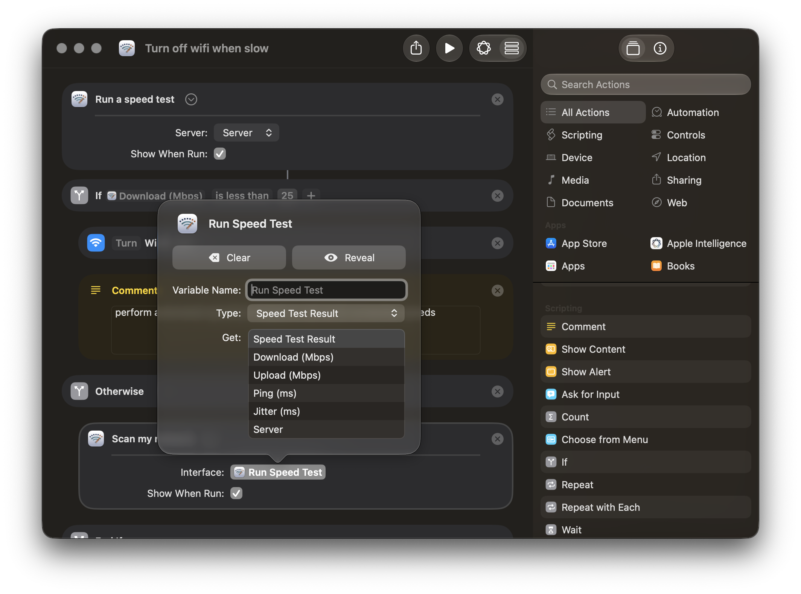
Task: Delete the If Download action
Action: tap(497, 196)
